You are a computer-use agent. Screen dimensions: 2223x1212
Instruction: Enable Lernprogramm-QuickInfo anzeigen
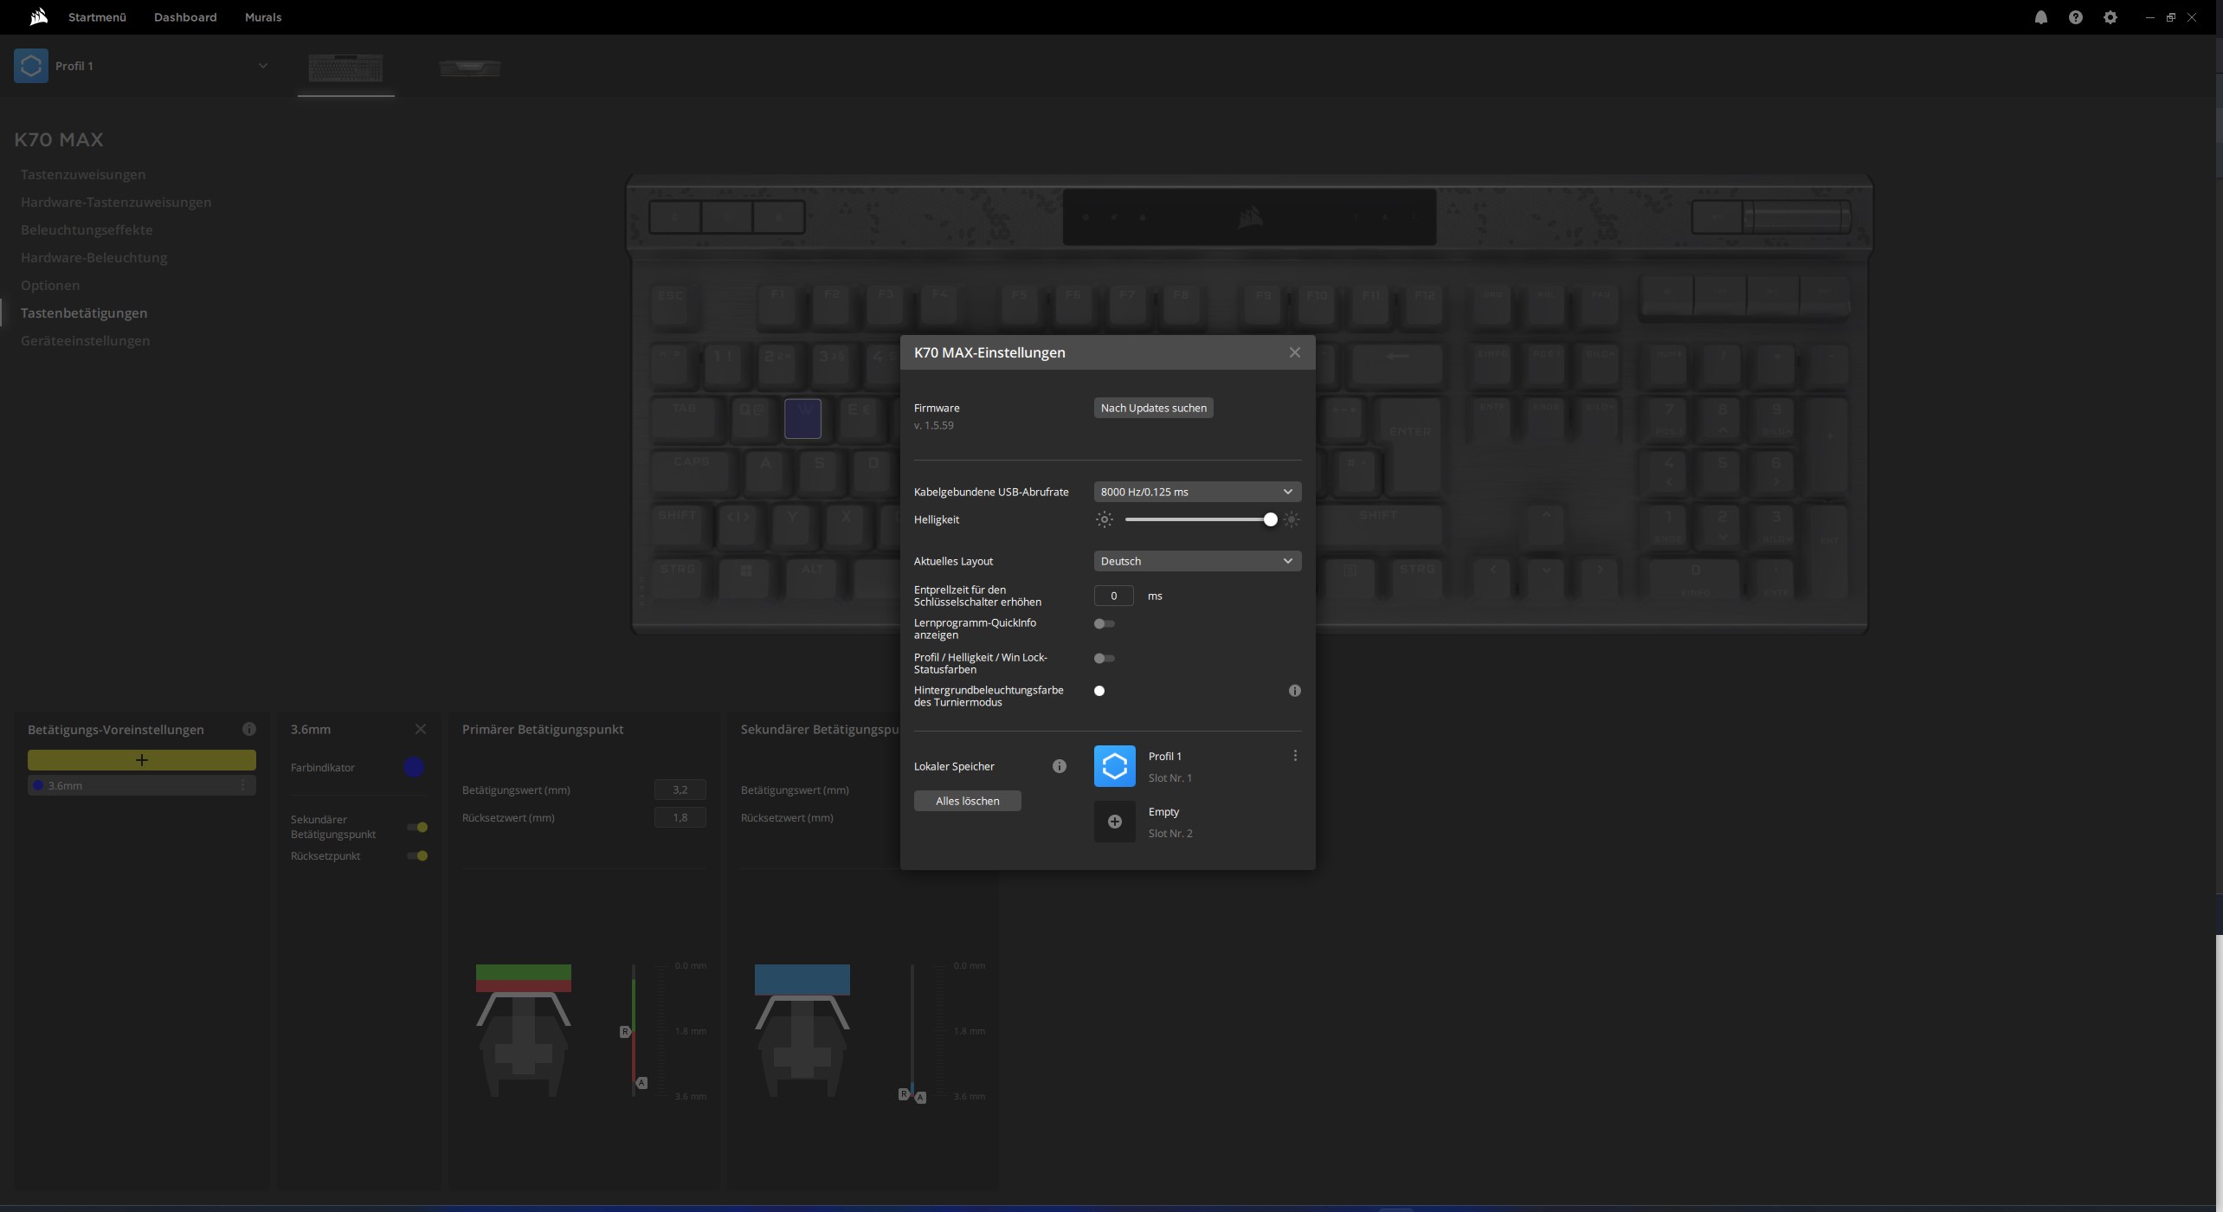click(1104, 623)
